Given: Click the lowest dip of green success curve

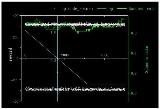Looking at the screenshot, I should pyautogui.click(x=78, y=33).
